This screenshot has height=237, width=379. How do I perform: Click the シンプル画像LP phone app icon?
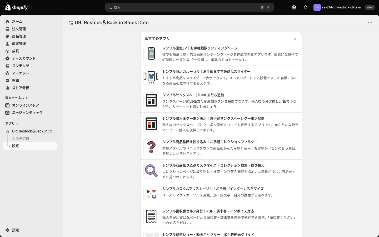(151, 53)
